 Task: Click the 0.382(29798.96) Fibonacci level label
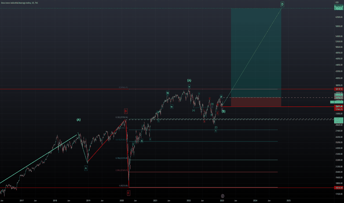[121, 117]
